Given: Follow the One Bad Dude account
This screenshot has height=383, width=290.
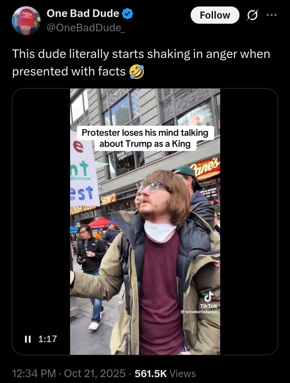Looking at the screenshot, I should 215,15.
